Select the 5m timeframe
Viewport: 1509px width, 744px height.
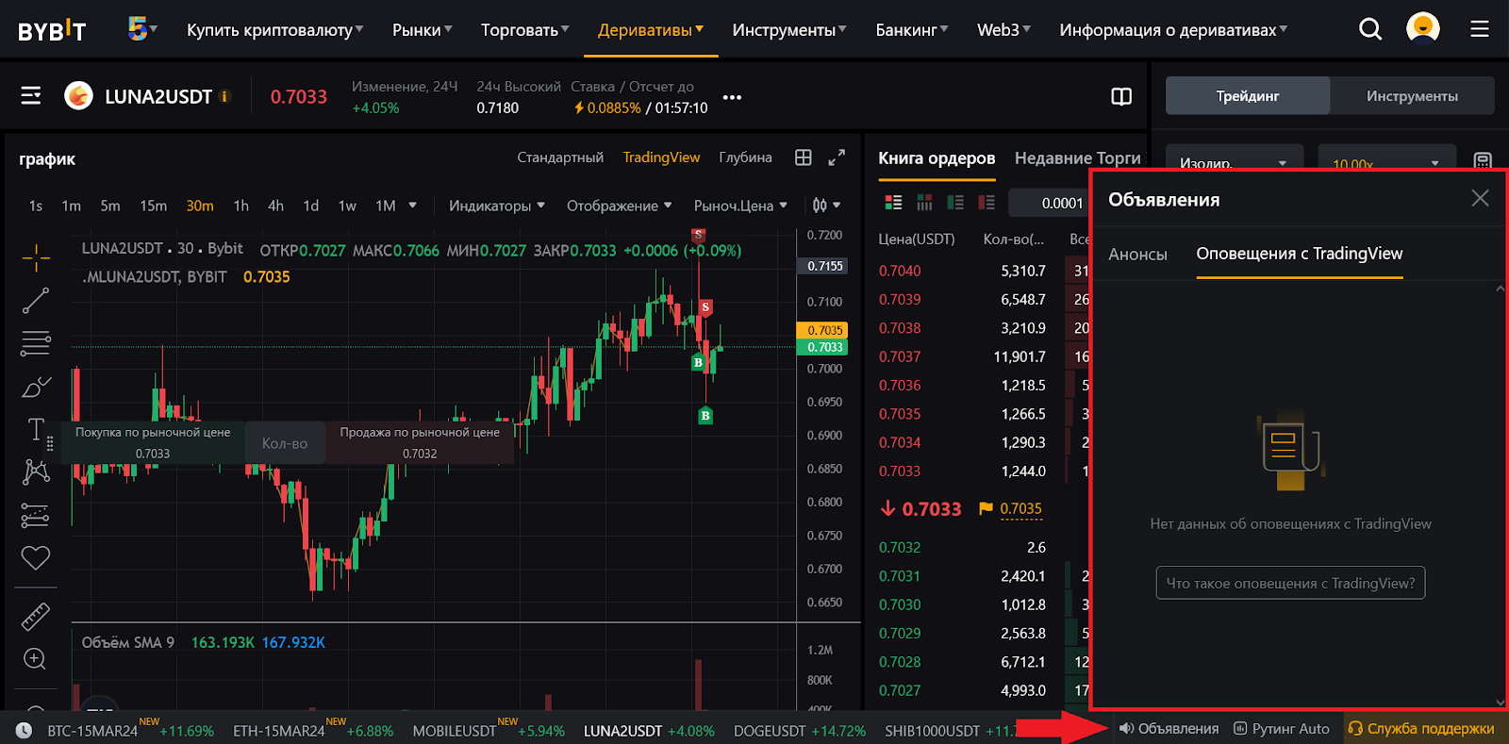click(110, 206)
